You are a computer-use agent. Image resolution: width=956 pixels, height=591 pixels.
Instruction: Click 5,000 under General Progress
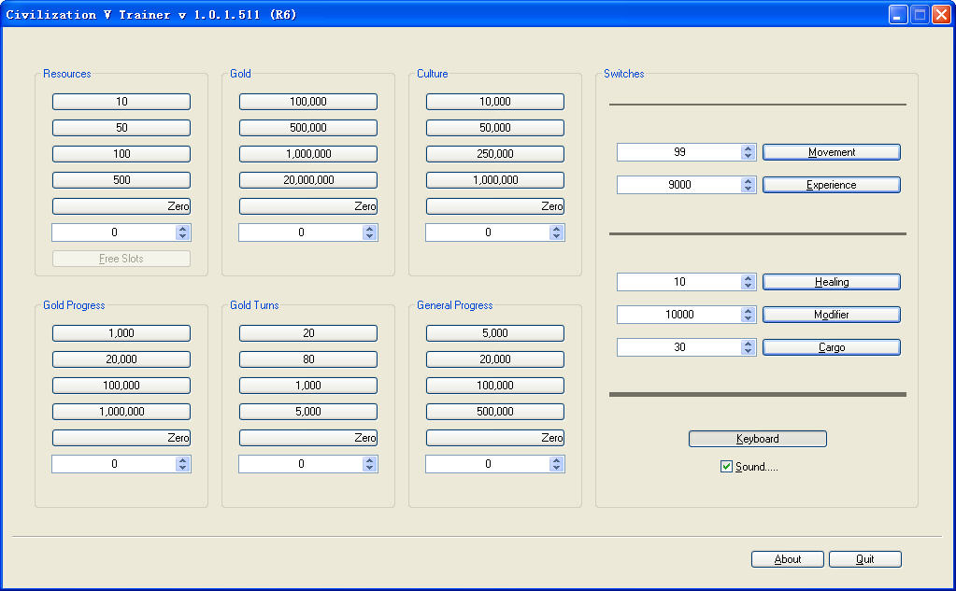click(x=495, y=333)
